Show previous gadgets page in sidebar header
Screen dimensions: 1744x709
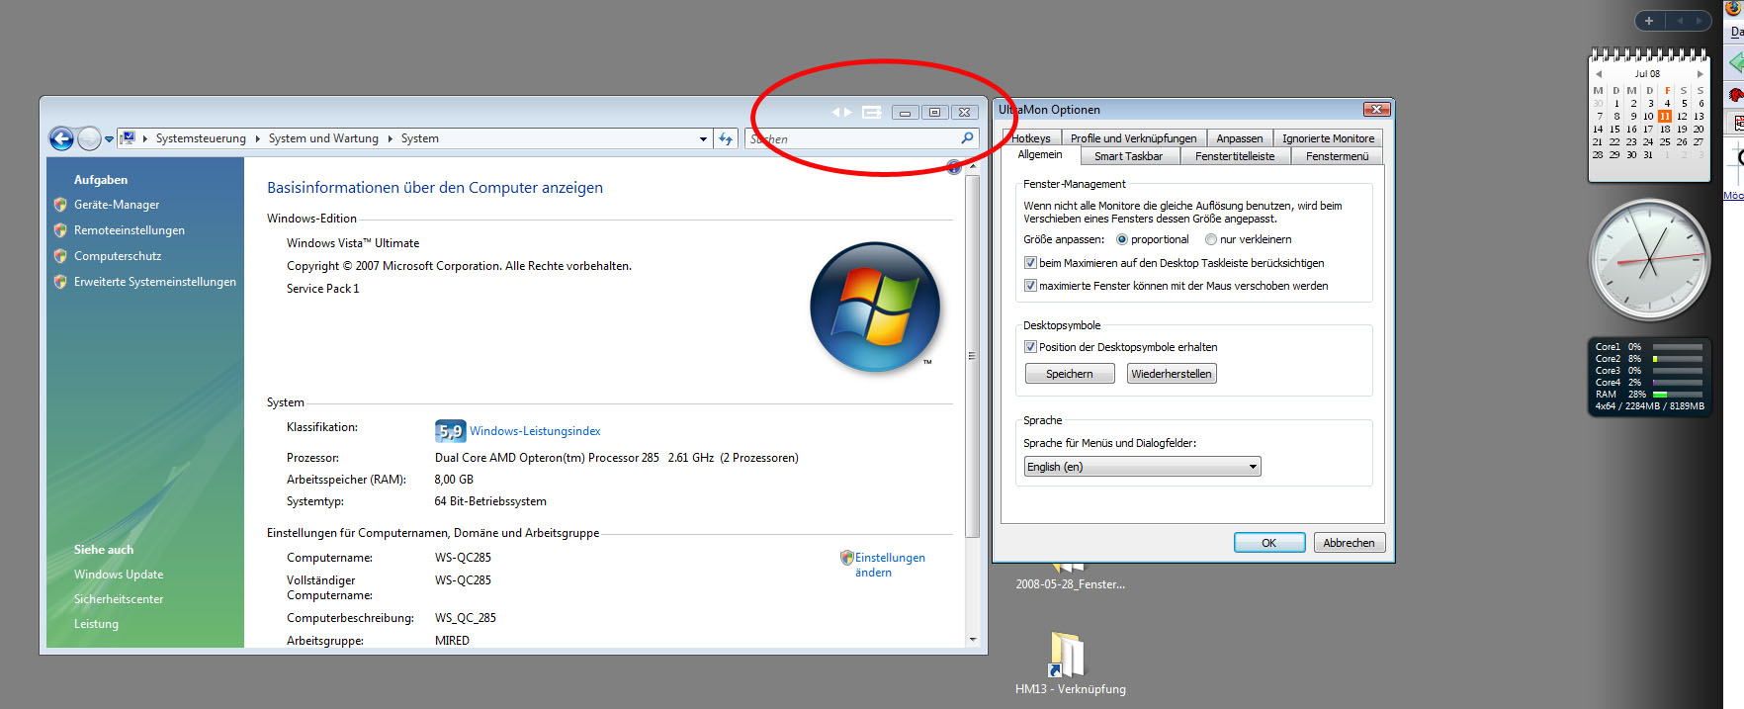[1679, 21]
